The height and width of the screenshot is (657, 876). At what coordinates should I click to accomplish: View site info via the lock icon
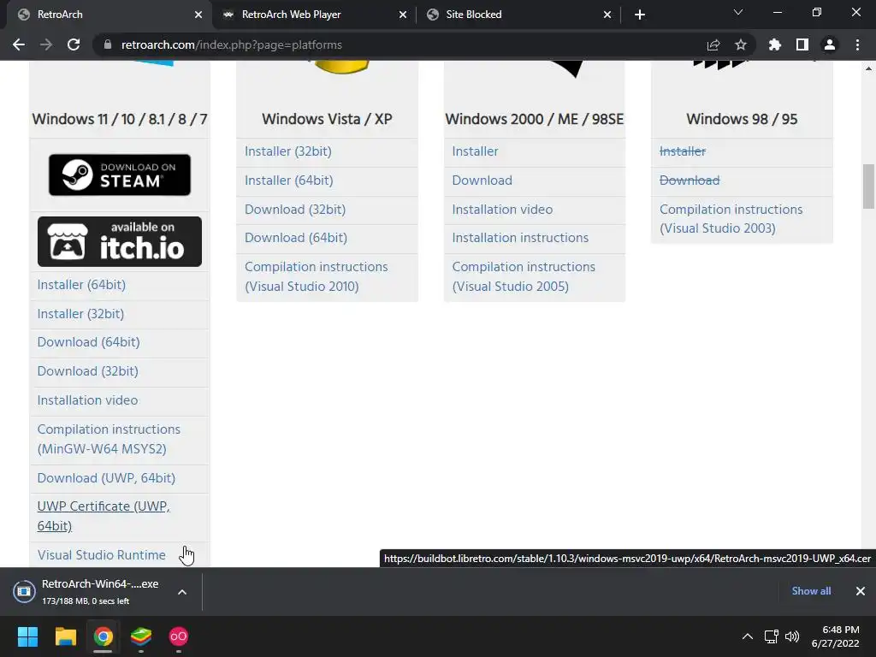[108, 44]
